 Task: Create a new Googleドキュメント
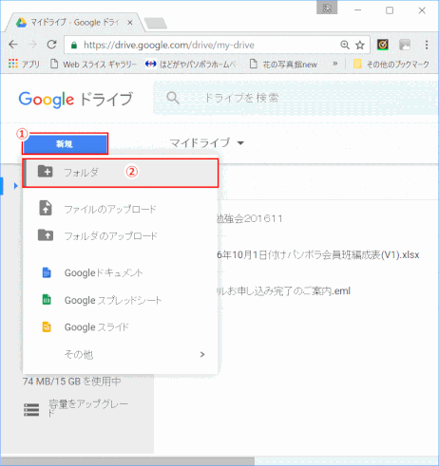click(104, 272)
